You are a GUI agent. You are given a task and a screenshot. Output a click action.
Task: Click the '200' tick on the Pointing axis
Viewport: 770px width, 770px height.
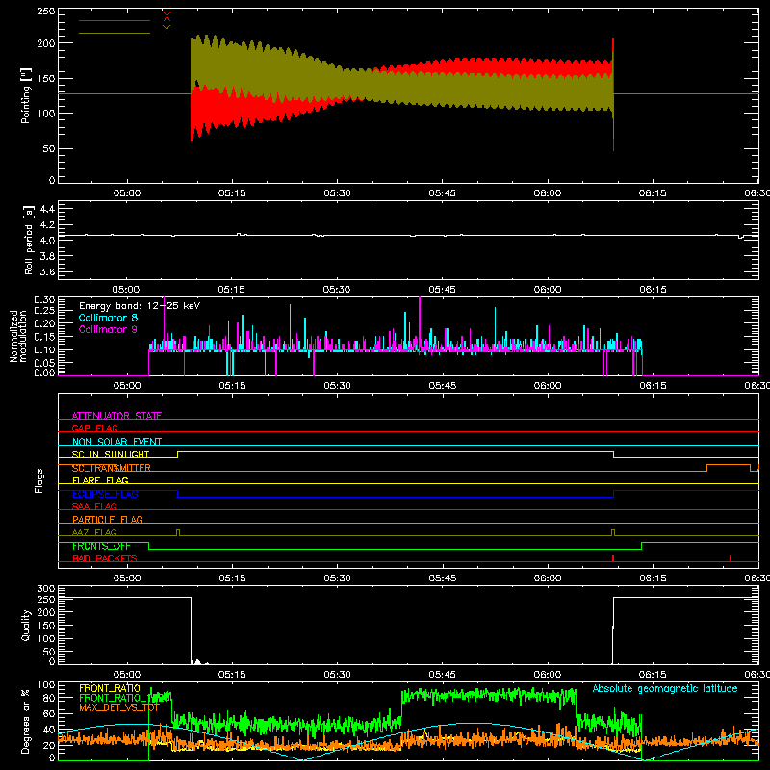45,43
